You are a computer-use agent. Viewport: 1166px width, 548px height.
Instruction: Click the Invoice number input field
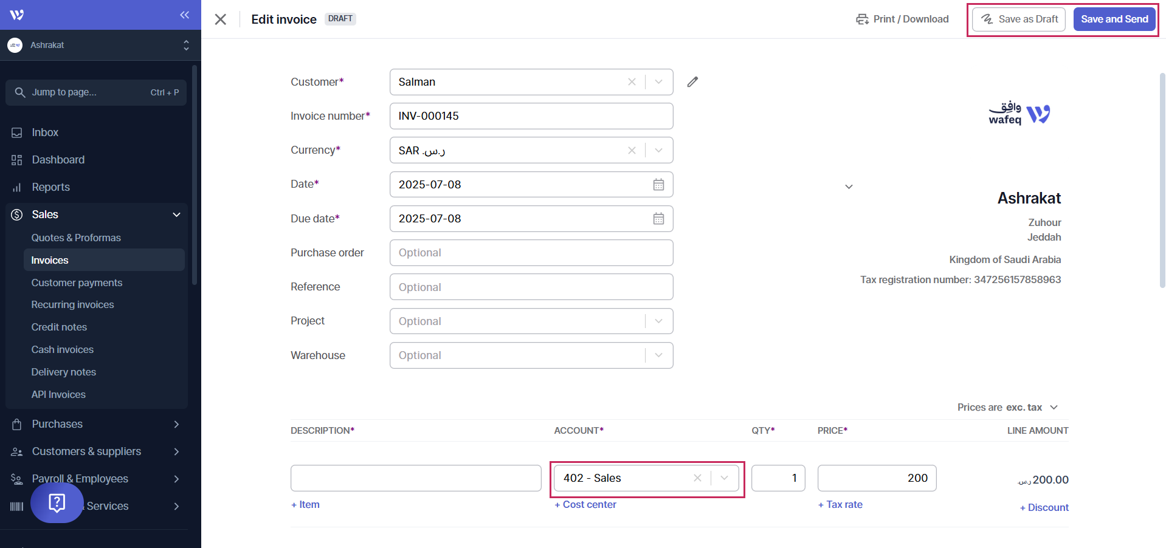tap(531, 116)
